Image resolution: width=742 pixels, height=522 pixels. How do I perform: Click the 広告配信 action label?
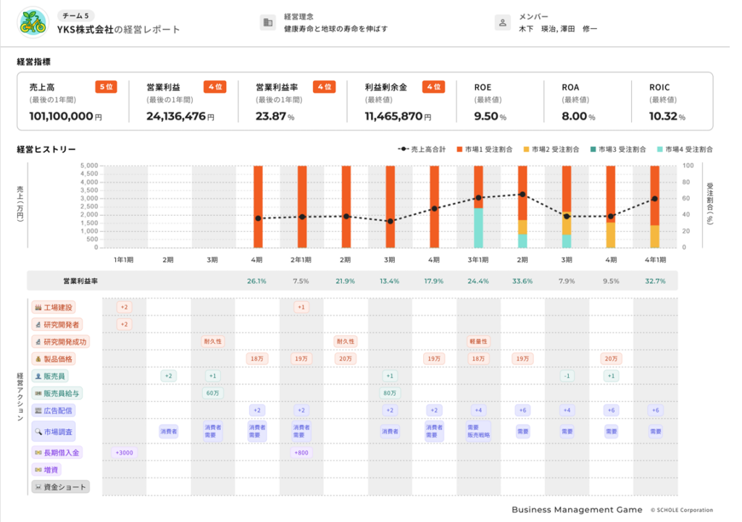[53, 411]
